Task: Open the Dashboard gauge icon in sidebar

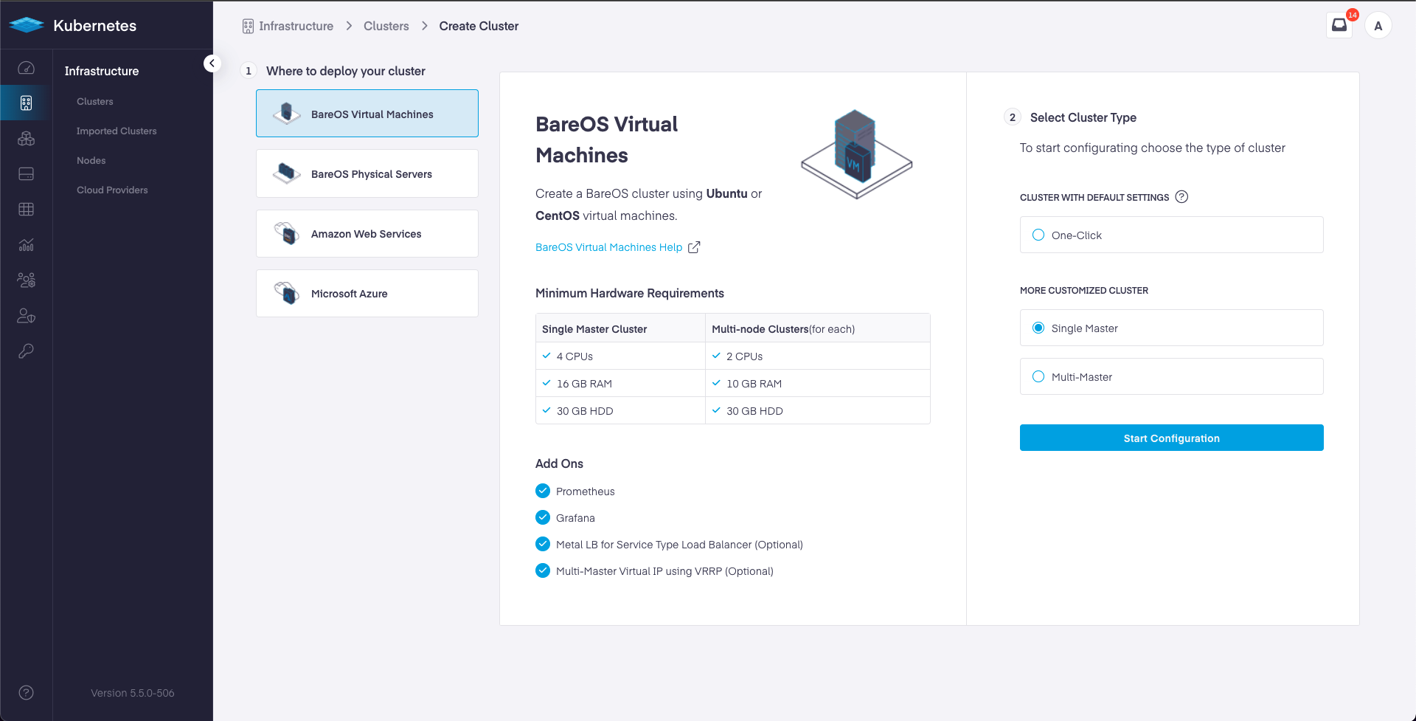Action: [26, 68]
